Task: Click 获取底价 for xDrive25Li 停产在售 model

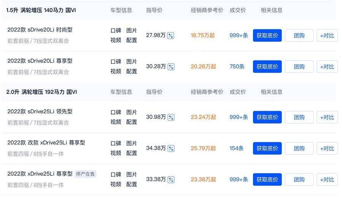Action: click(267, 180)
